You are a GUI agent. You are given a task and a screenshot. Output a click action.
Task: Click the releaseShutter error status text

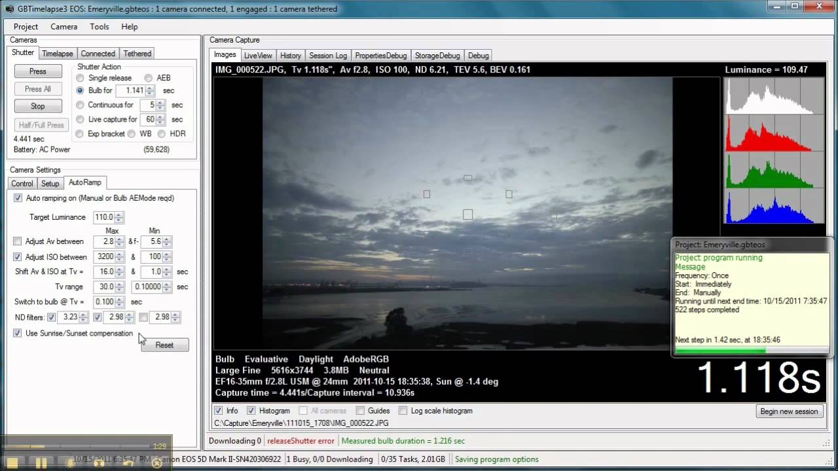click(x=301, y=441)
